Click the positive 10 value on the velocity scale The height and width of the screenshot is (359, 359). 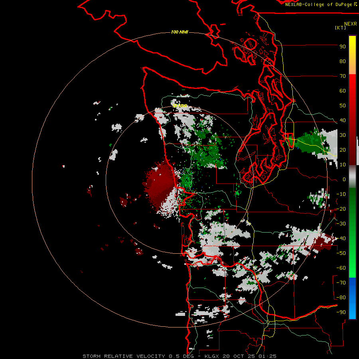[x=343, y=165]
